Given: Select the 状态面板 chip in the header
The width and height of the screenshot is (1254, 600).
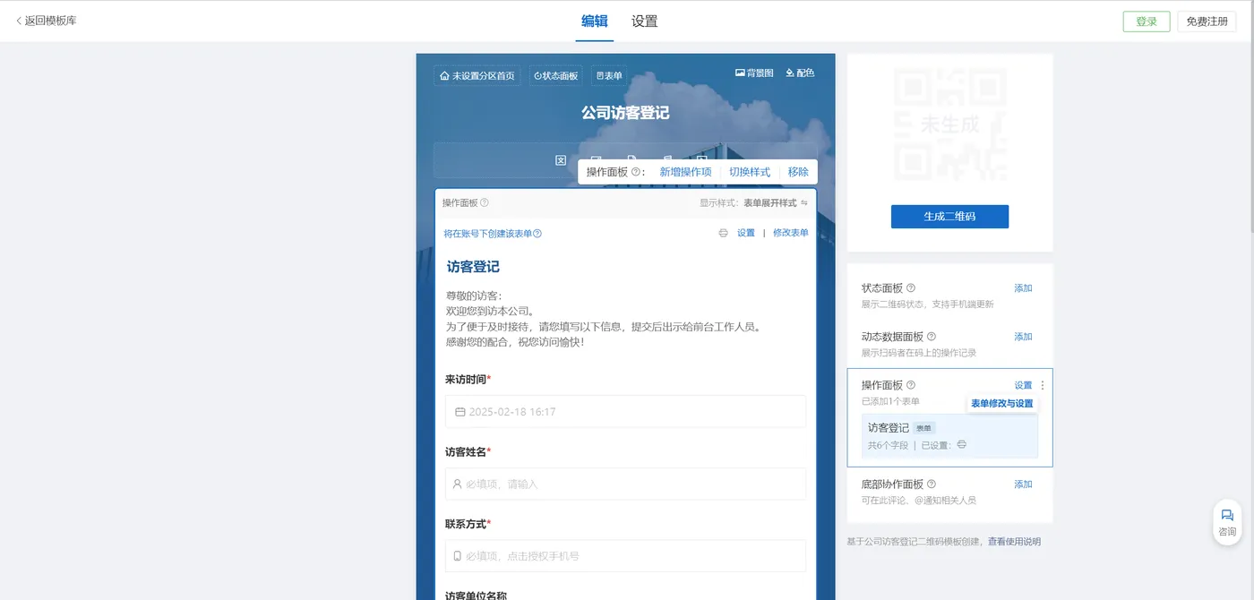Looking at the screenshot, I should pos(555,76).
